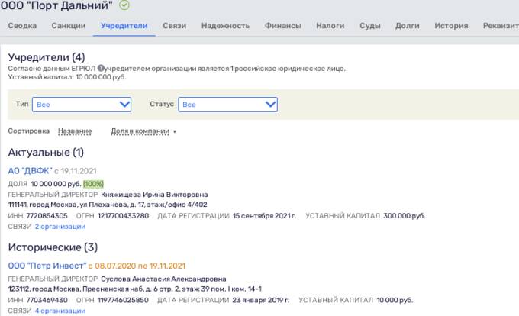This screenshot has height=316, width=519.
Task: Click the 2 организации connections link
Action: point(60,226)
